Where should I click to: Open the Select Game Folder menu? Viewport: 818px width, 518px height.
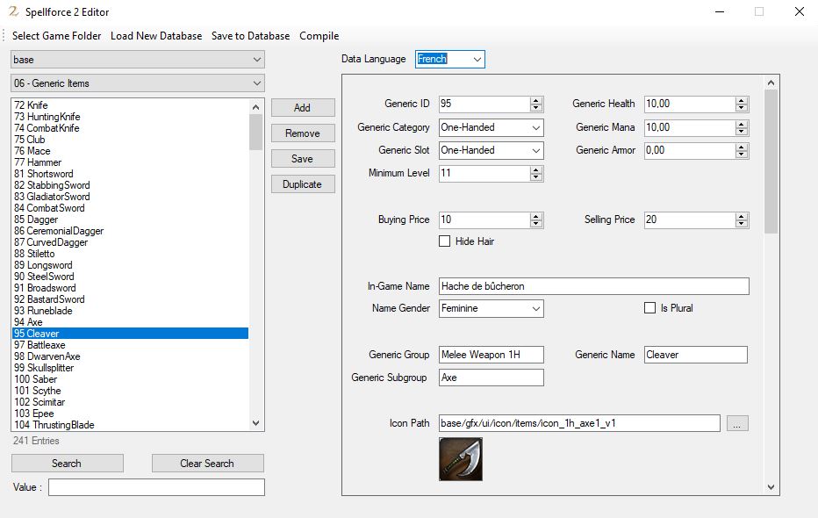point(57,35)
